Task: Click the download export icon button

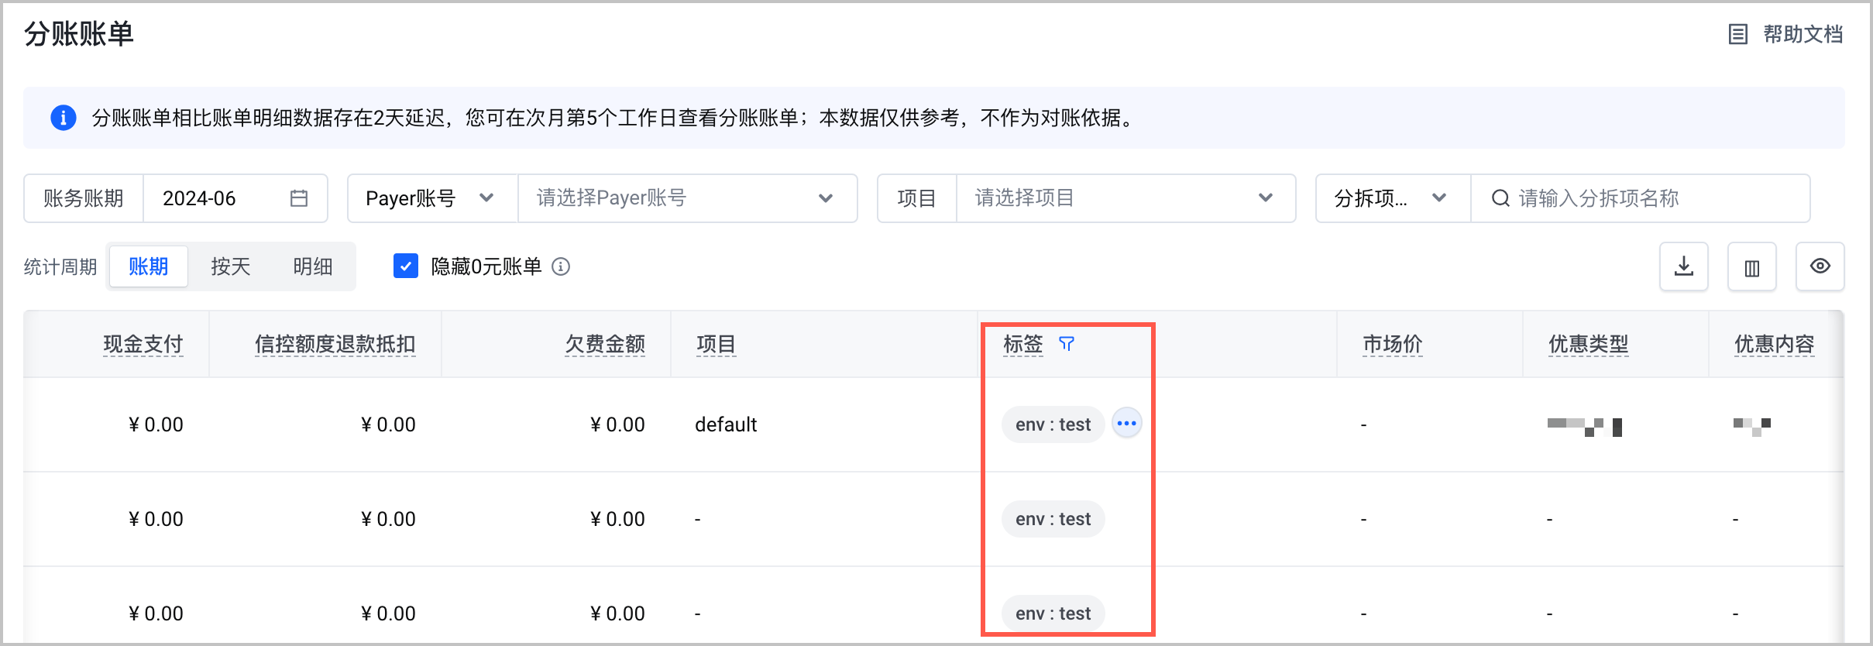Action: pyautogui.click(x=1684, y=266)
